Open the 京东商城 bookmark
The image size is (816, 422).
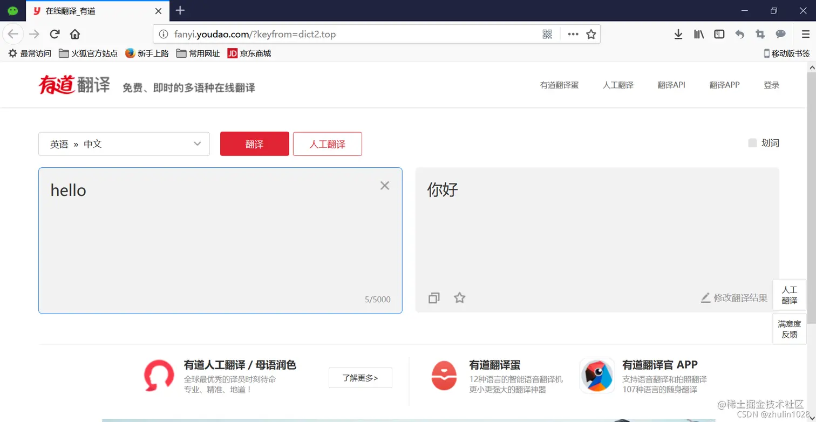249,53
